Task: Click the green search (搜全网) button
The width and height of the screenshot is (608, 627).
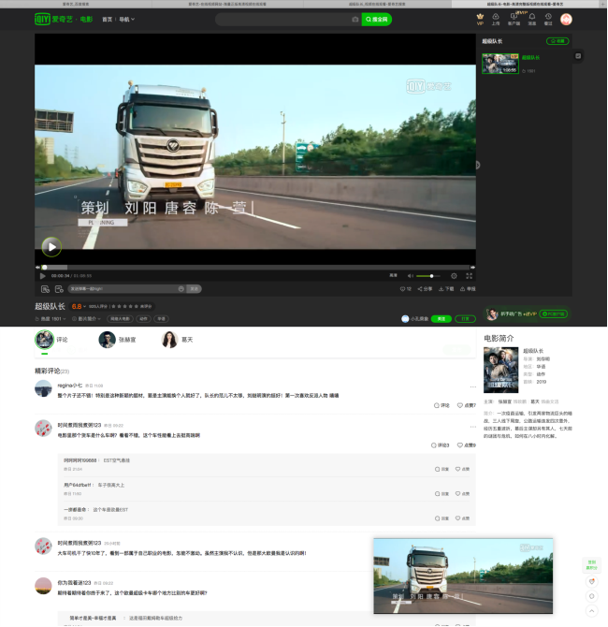Action: click(377, 20)
